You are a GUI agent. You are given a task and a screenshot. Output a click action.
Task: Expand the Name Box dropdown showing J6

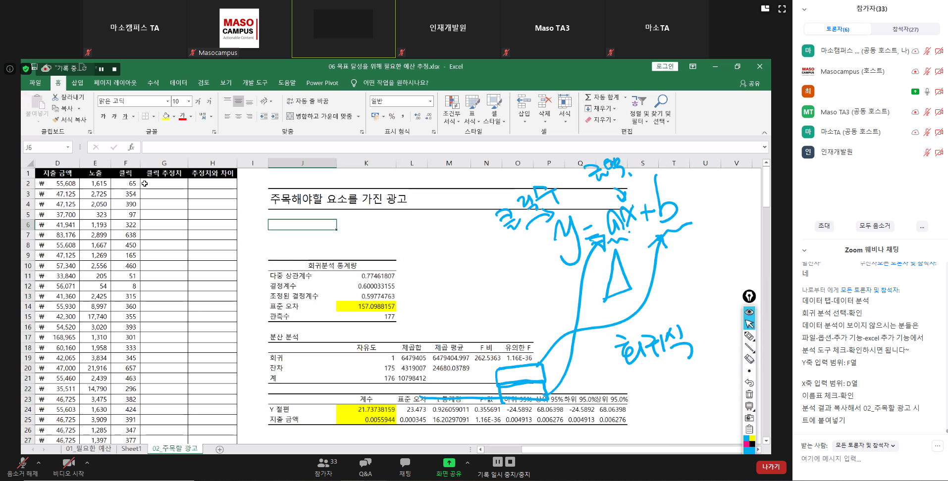(x=68, y=147)
